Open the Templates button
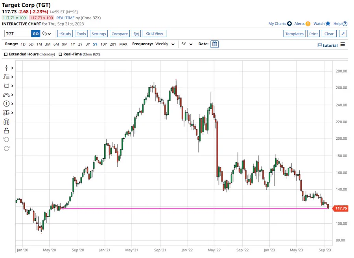 [x=294, y=34]
